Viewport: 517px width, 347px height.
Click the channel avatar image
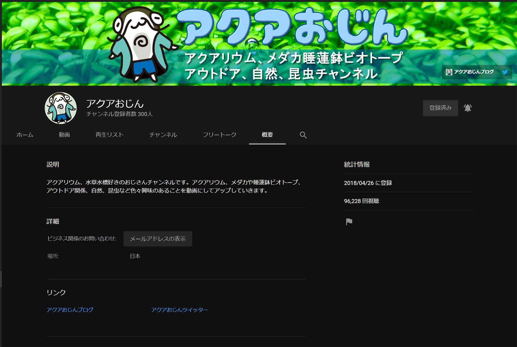click(x=61, y=108)
